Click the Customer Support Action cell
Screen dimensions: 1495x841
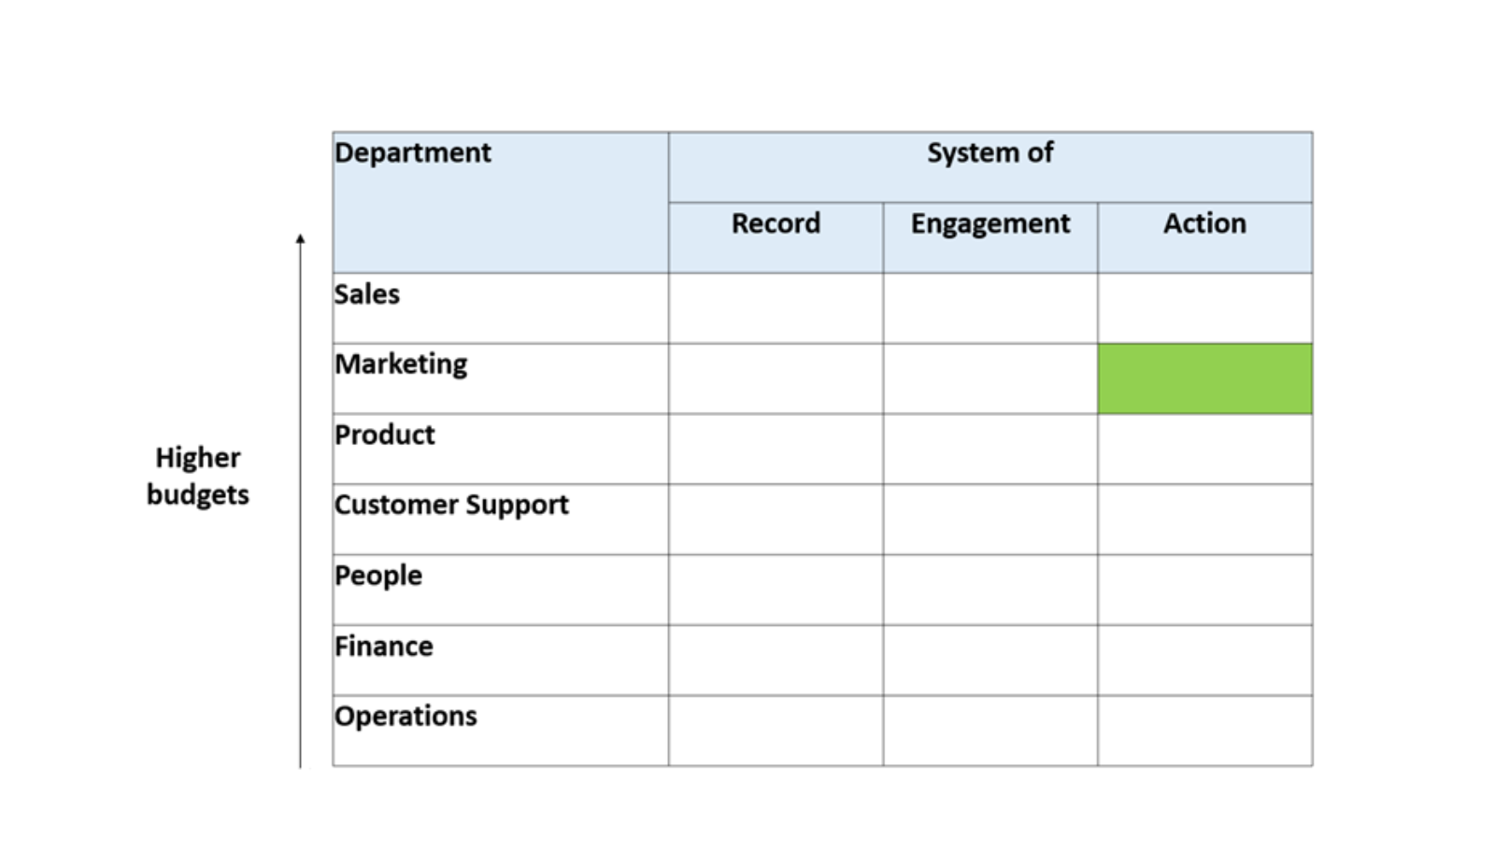click(1204, 520)
